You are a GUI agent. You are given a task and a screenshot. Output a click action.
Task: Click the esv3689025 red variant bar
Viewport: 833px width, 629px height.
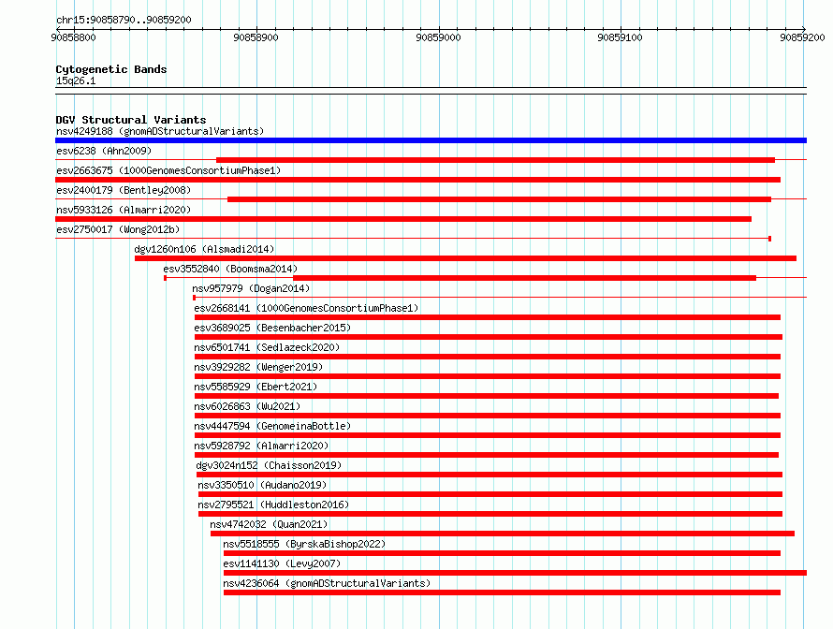(489, 337)
